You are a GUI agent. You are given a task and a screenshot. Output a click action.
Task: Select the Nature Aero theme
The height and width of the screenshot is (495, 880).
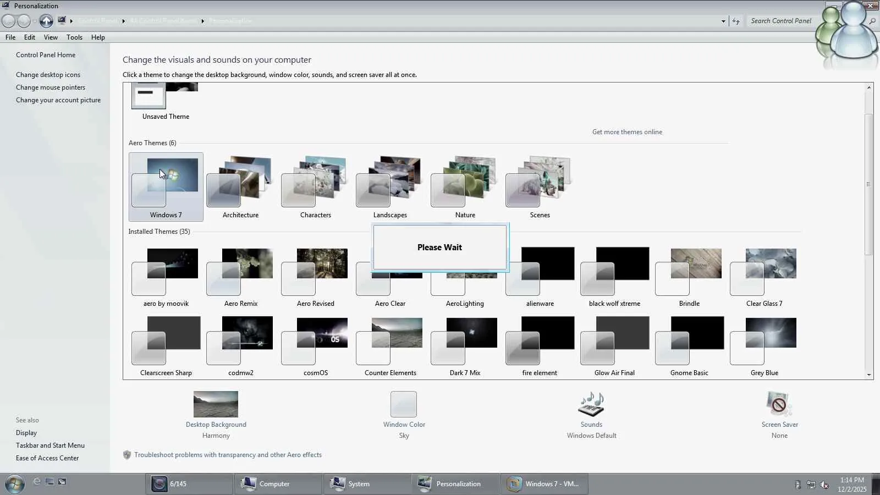pyautogui.click(x=465, y=187)
